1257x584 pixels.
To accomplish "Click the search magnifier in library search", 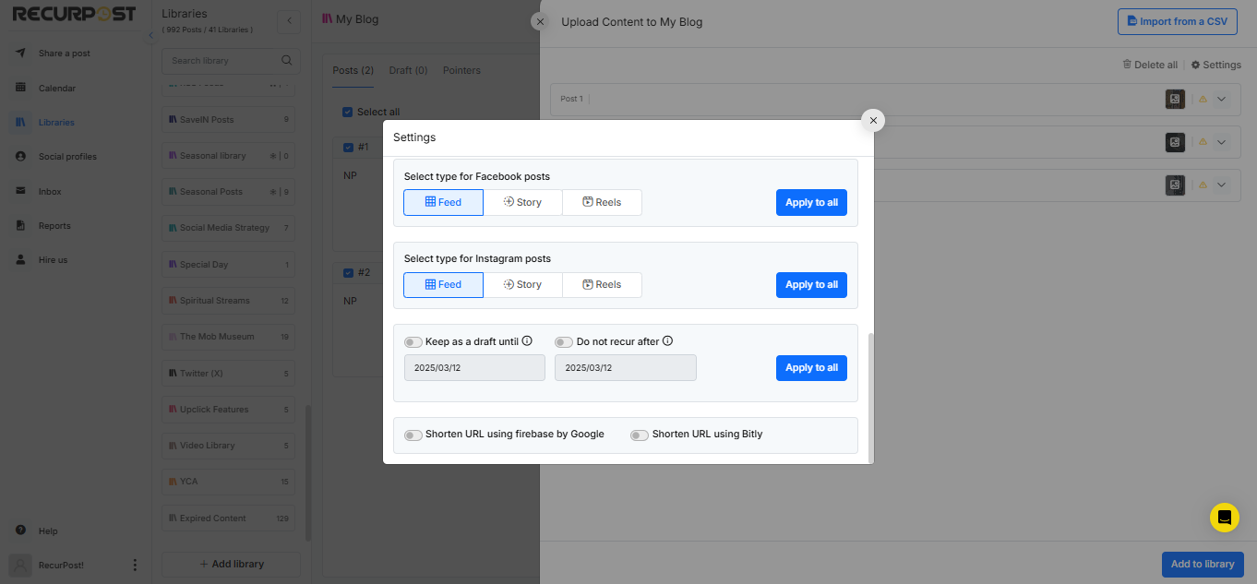I will coord(287,61).
